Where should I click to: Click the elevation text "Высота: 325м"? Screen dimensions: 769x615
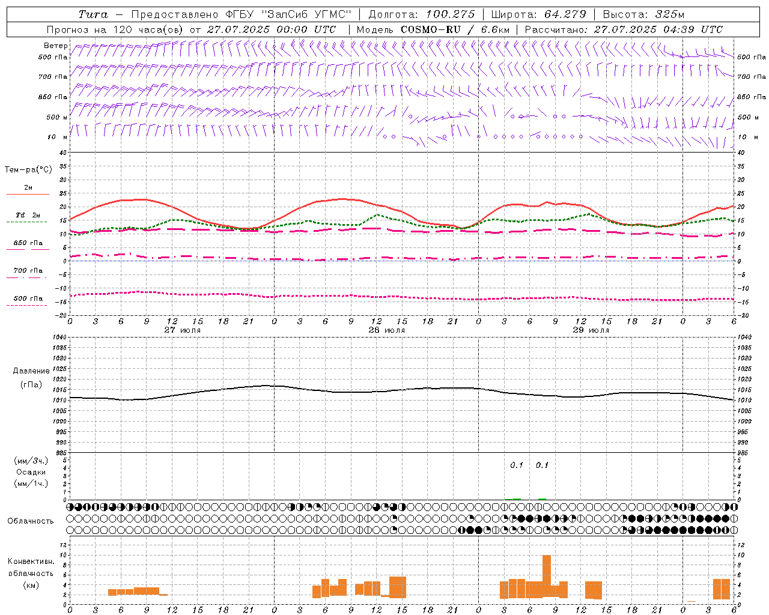[643, 14]
